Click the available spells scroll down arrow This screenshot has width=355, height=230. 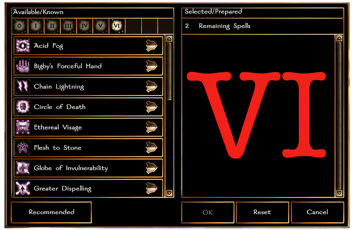click(x=169, y=193)
